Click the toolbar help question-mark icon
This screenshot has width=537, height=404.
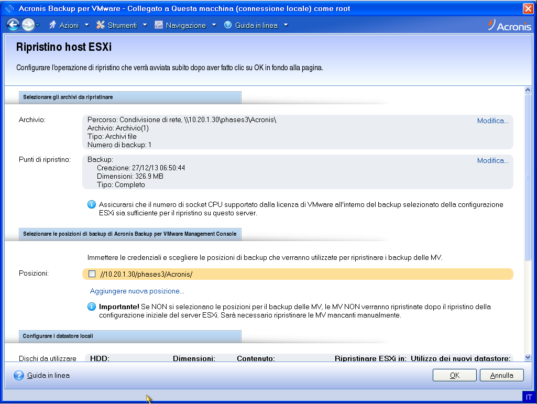coord(228,25)
